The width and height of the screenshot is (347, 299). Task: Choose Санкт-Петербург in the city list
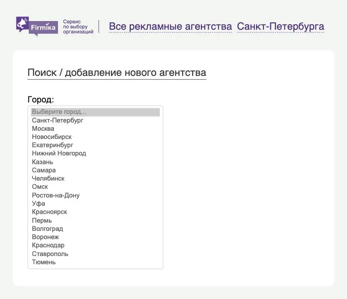click(95, 120)
